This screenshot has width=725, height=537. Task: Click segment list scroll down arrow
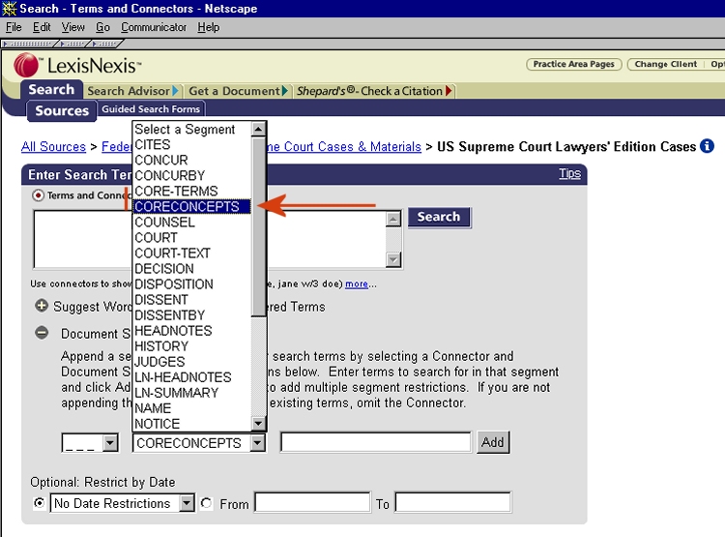click(258, 423)
